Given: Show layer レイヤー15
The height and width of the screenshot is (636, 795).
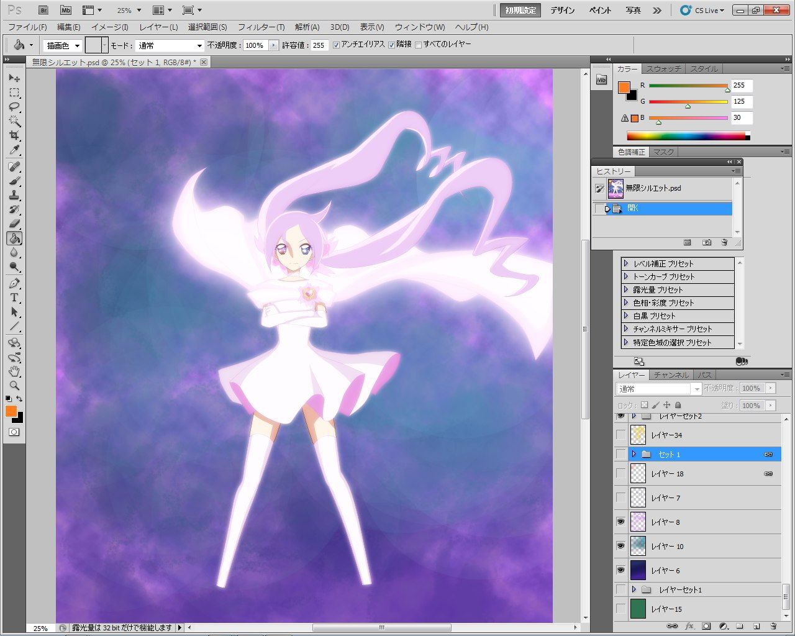Looking at the screenshot, I should pyautogui.click(x=620, y=609).
